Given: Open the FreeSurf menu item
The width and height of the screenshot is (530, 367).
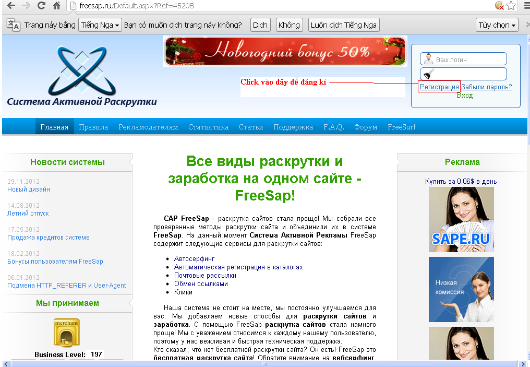Looking at the screenshot, I should click(402, 127).
